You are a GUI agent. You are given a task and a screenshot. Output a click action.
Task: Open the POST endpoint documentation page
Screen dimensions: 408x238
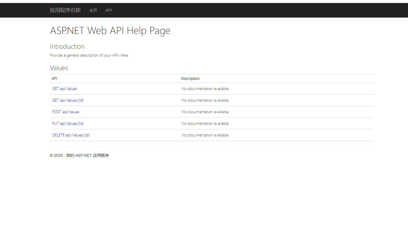pos(66,112)
